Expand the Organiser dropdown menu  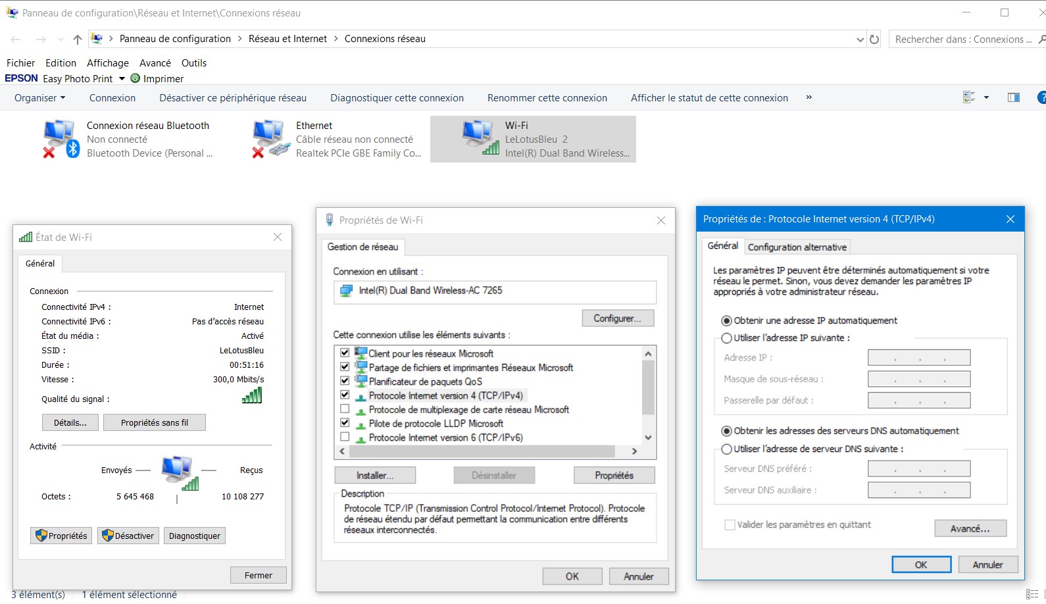40,98
